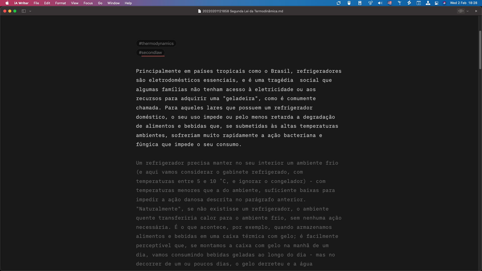Open the Go menu
The height and width of the screenshot is (271, 482).
pos(100,3)
